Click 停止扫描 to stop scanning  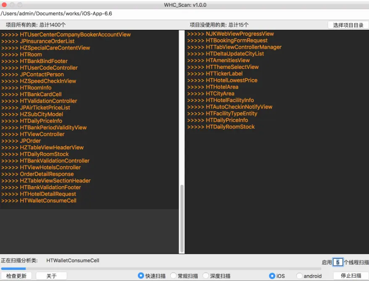point(353,275)
